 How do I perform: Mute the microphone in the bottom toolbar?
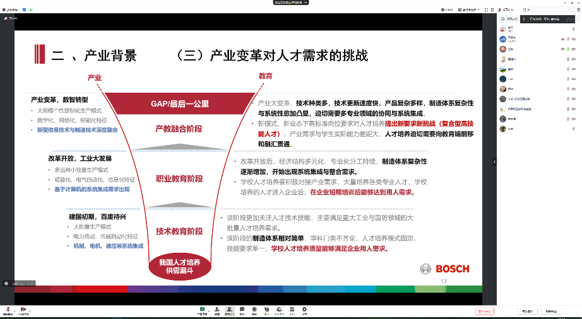[x=7, y=310]
